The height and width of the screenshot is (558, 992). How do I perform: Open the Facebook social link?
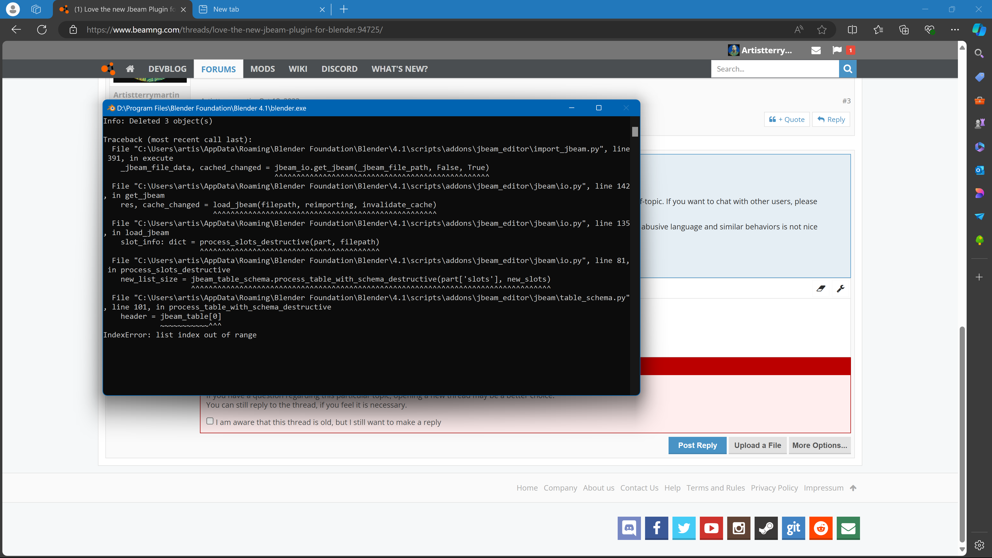point(657,528)
